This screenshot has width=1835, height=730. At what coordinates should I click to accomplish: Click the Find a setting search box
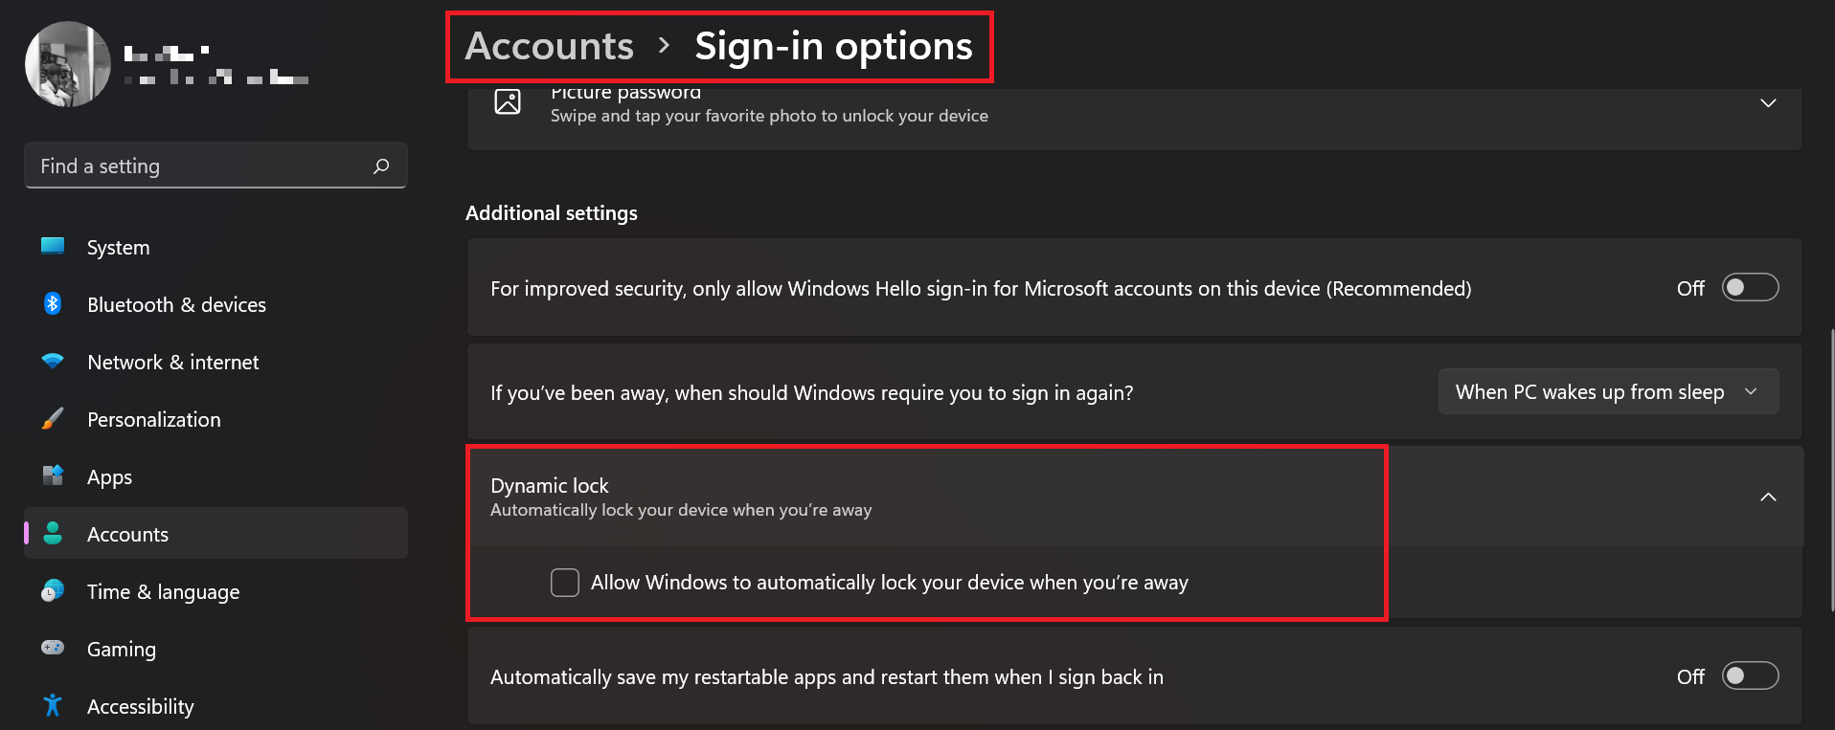click(216, 166)
